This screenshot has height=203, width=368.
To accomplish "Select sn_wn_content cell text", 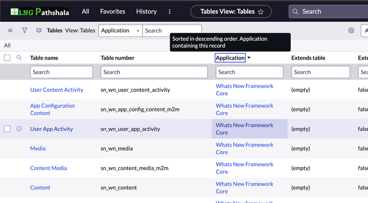I will coord(119,187).
